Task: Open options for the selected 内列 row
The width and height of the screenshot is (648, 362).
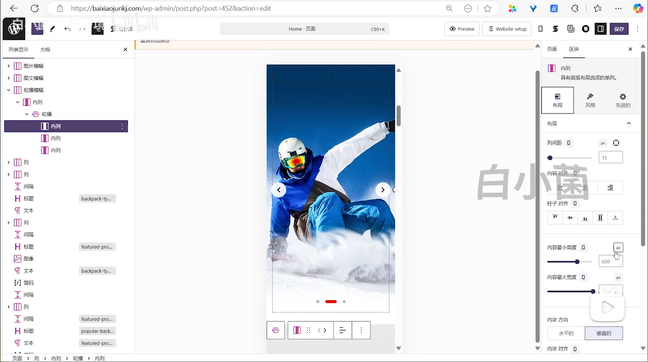Action: pyautogui.click(x=122, y=126)
